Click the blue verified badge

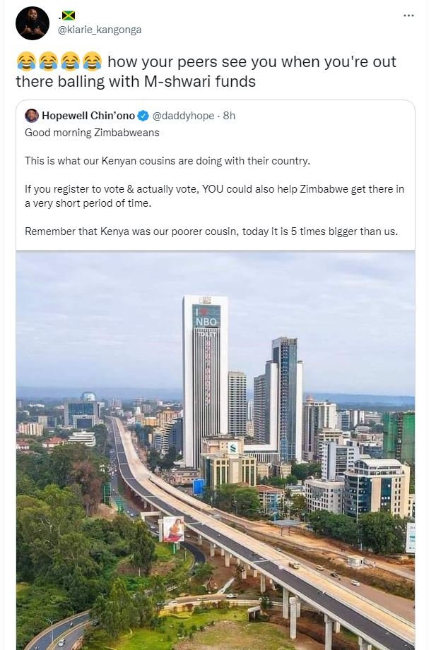tap(143, 116)
